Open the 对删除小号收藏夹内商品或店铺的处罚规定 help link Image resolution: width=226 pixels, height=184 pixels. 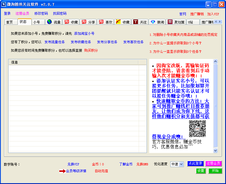[x=183, y=35]
